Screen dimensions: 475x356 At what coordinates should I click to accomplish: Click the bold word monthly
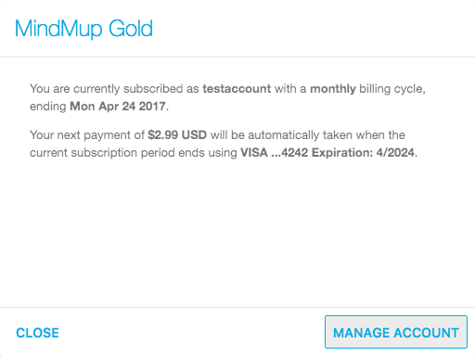coord(333,89)
